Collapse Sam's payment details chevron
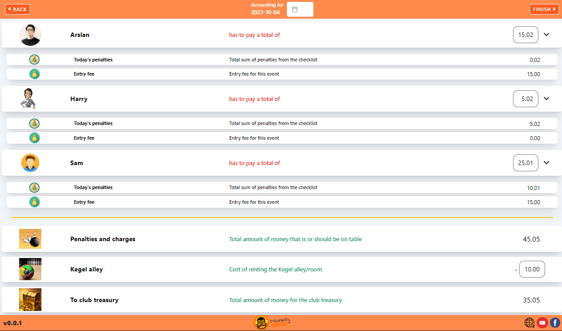562x331 pixels. pos(546,163)
